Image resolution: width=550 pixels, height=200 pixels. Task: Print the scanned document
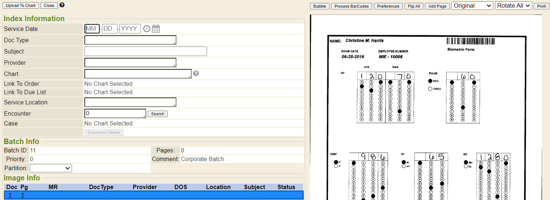pyautogui.click(x=541, y=6)
